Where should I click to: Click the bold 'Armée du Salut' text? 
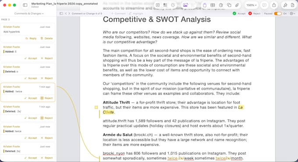(117, 135)
